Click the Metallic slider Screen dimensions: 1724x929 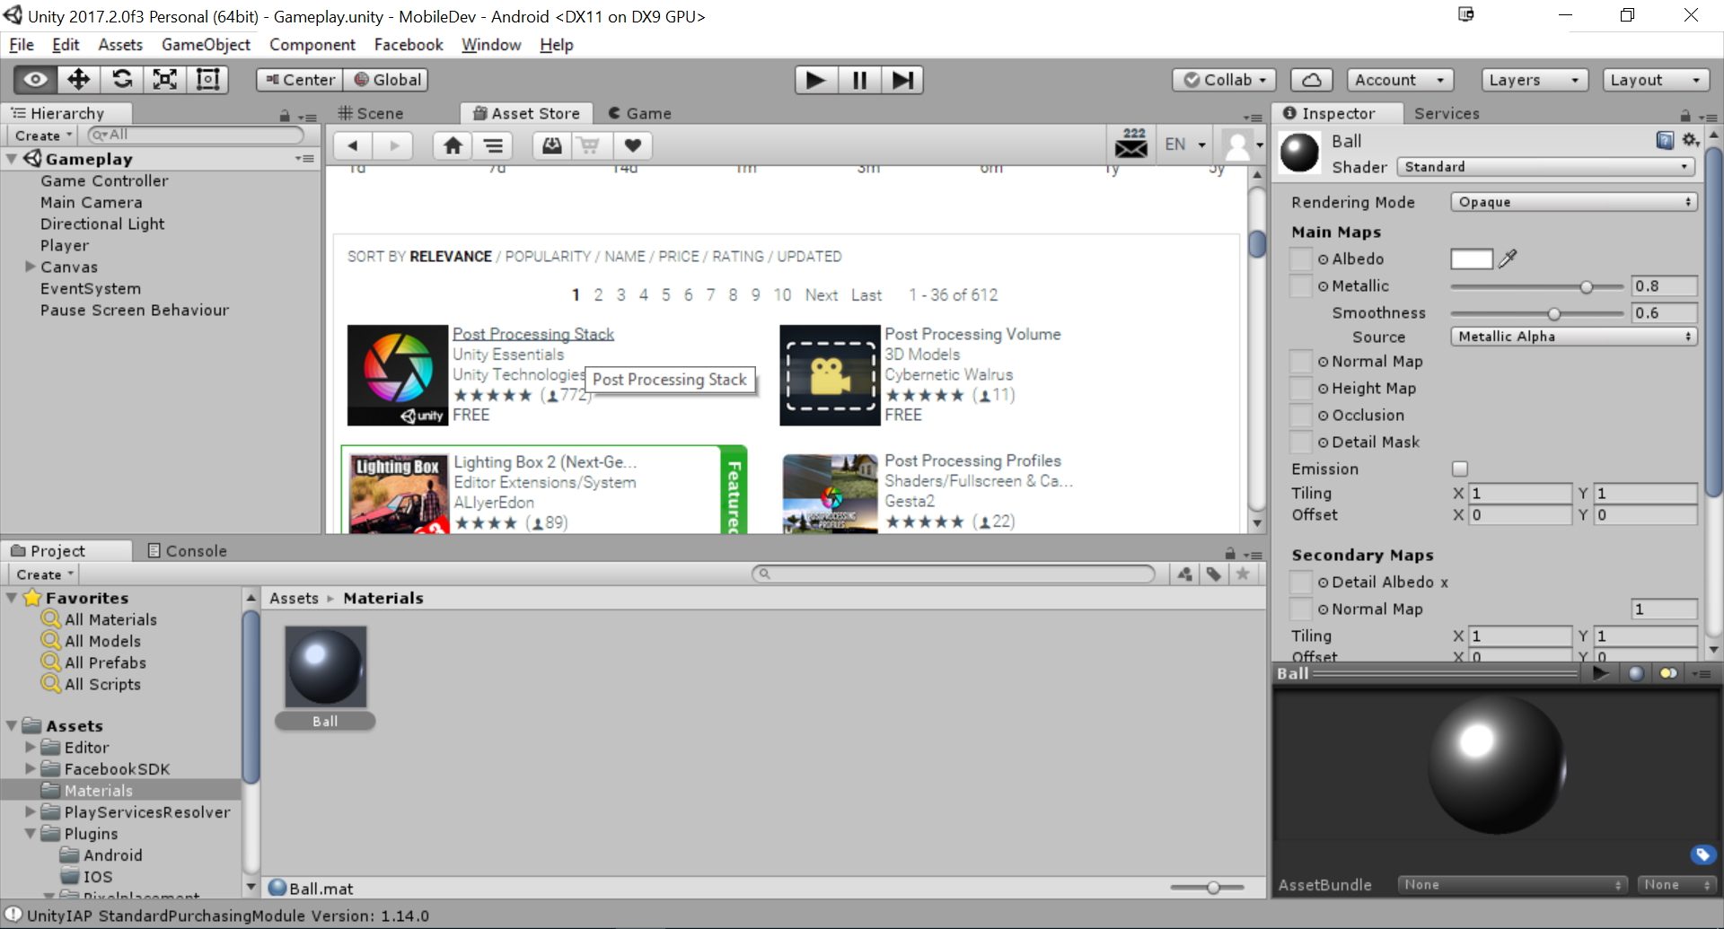1537,286
